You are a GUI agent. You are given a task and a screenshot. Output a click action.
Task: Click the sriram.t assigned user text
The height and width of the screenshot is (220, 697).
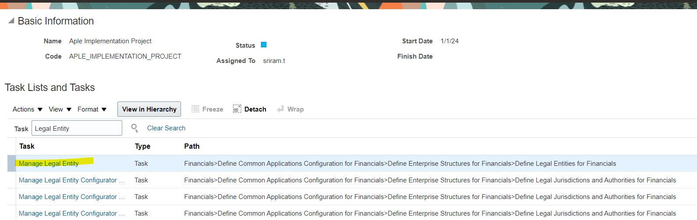pyautogui.click(x=274, y=61)
